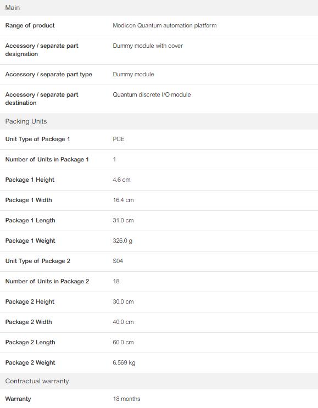Click the 6.569 kg weight value

click(124, 362)
